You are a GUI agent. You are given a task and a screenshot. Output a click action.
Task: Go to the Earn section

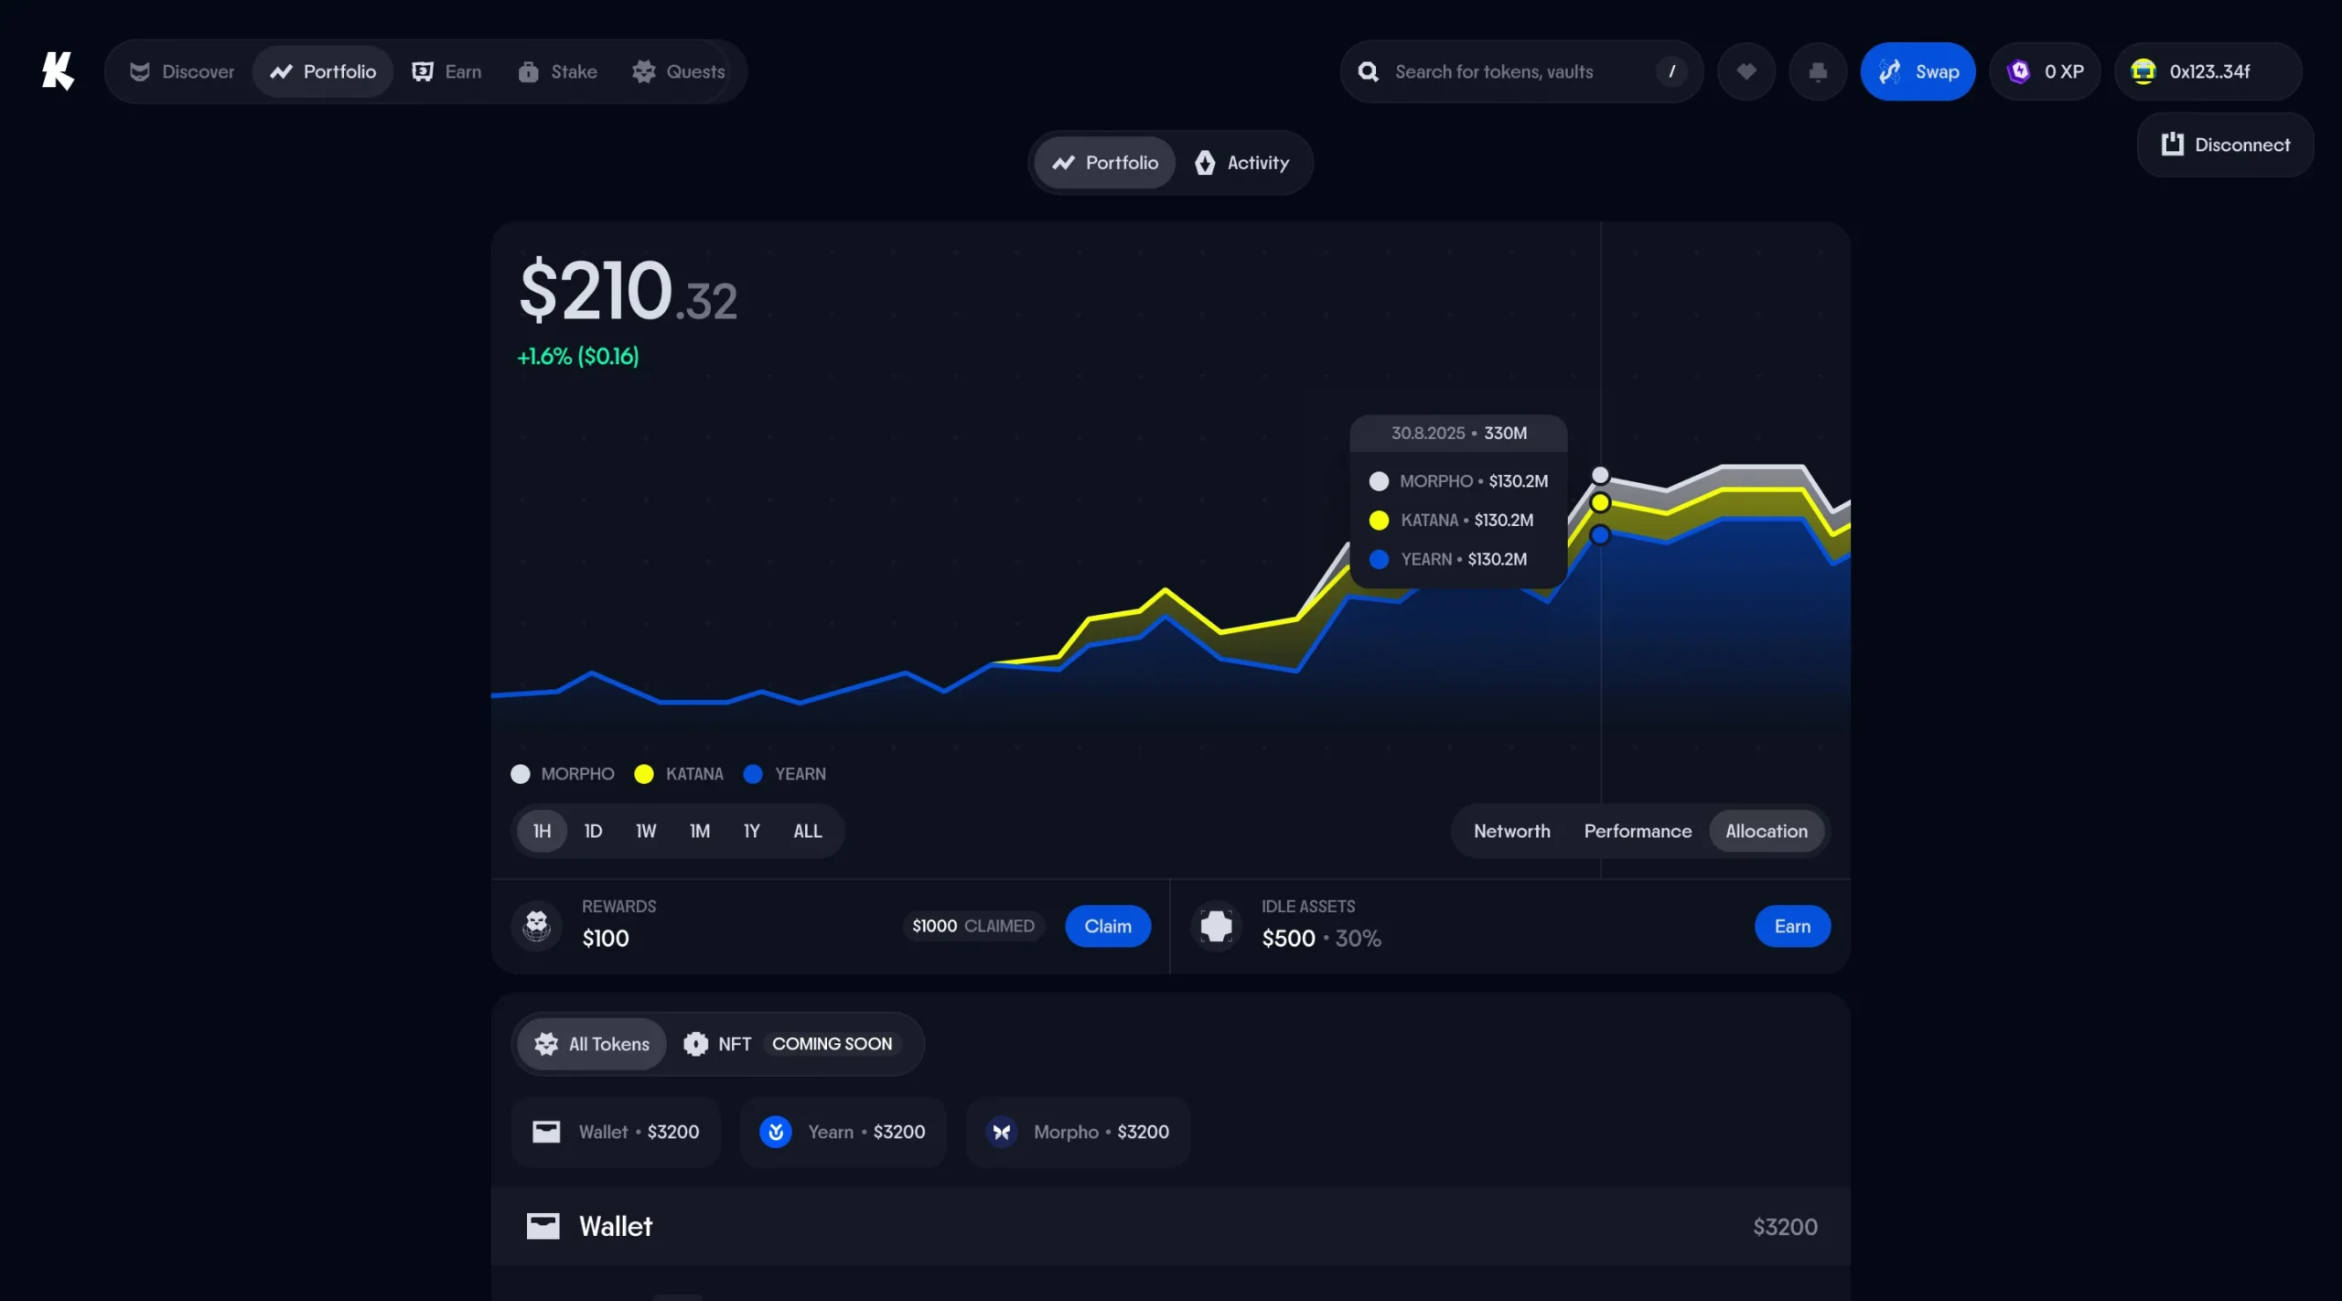(446, 71)
